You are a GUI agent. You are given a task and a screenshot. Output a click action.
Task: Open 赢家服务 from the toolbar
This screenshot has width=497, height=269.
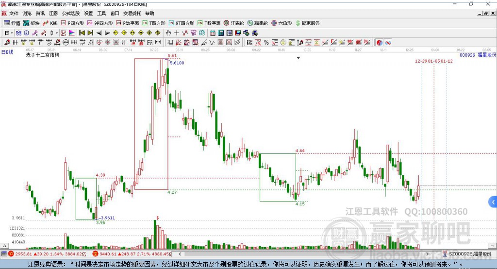pos(308,23)
